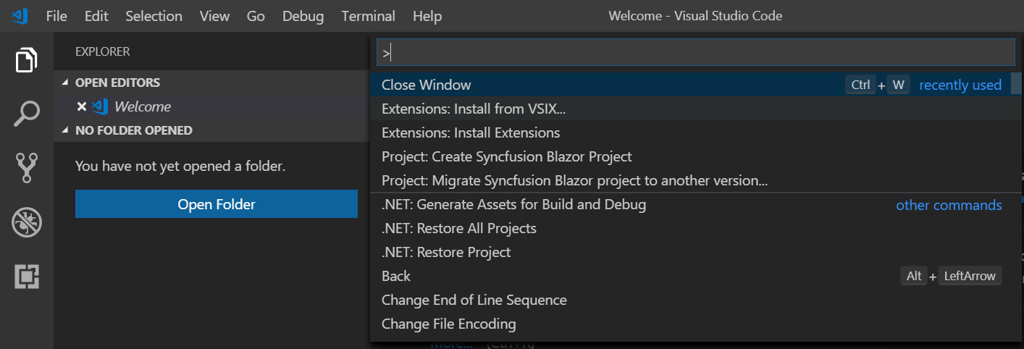Screen dimensions: 1024x349
Task: Open the File menu
Action: click(56, 16)
